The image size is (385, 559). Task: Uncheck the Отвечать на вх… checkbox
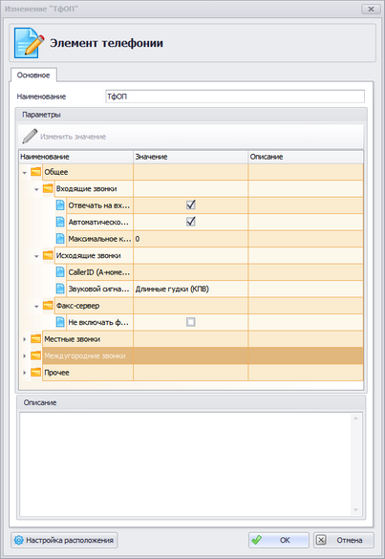click(191, 204)
